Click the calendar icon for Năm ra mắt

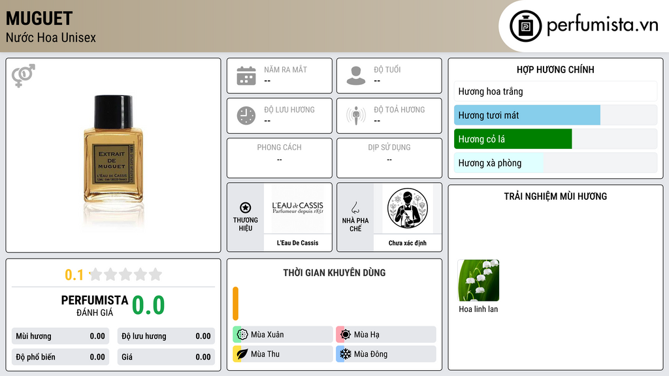[x=246, y=76]
